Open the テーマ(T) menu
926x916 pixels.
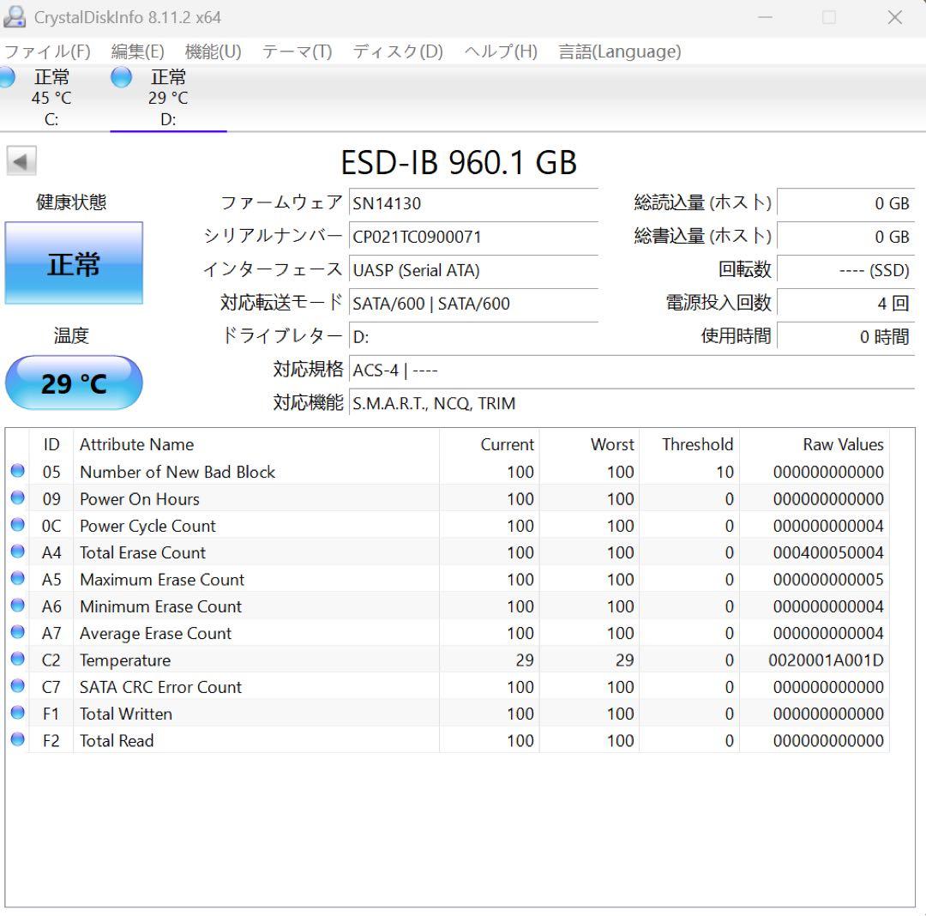[x=296, y=51]
